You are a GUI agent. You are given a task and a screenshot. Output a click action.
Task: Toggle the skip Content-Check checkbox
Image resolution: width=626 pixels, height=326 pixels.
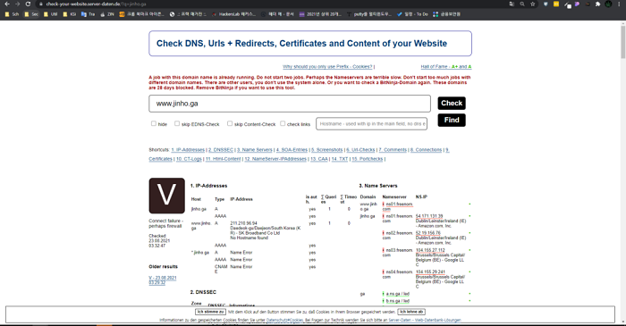coord(230,123)
